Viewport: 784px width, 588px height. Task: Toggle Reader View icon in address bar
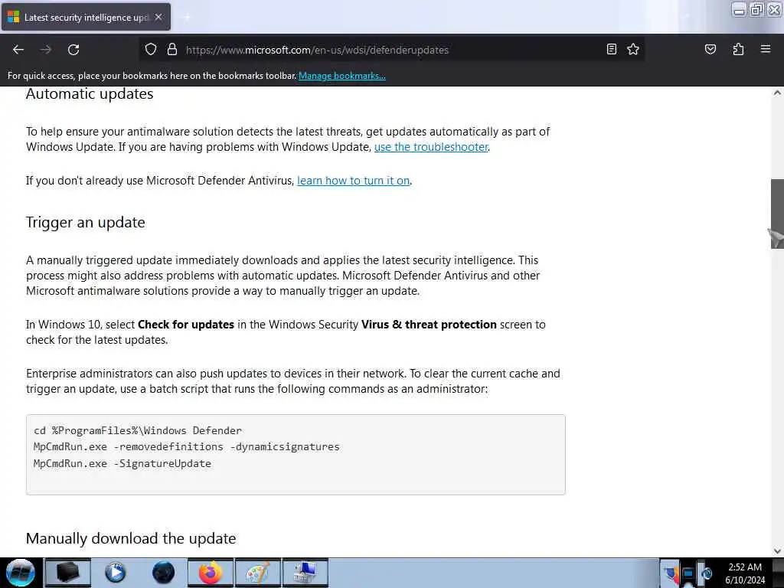point(611,49)
